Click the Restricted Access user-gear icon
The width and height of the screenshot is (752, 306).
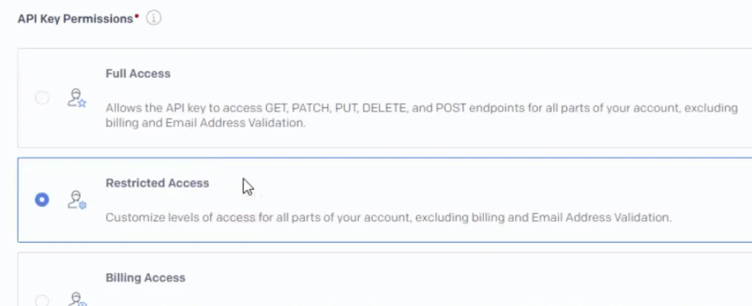(76, 200)
